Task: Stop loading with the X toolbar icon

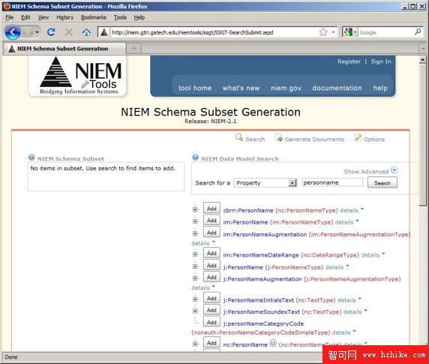Action: point(69,32)
